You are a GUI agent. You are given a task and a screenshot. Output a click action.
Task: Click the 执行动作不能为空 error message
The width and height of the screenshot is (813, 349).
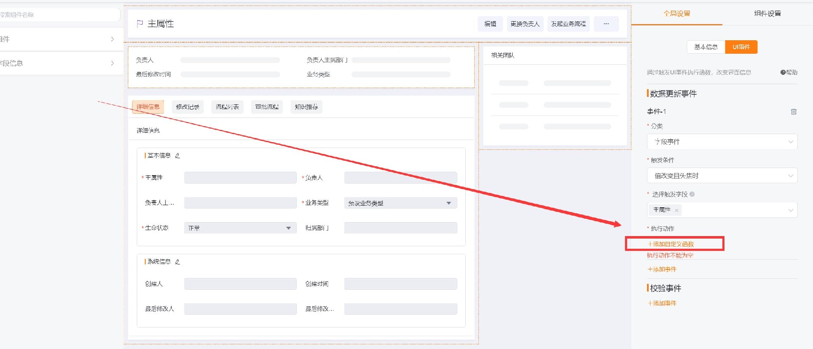(x=670, y=256)
